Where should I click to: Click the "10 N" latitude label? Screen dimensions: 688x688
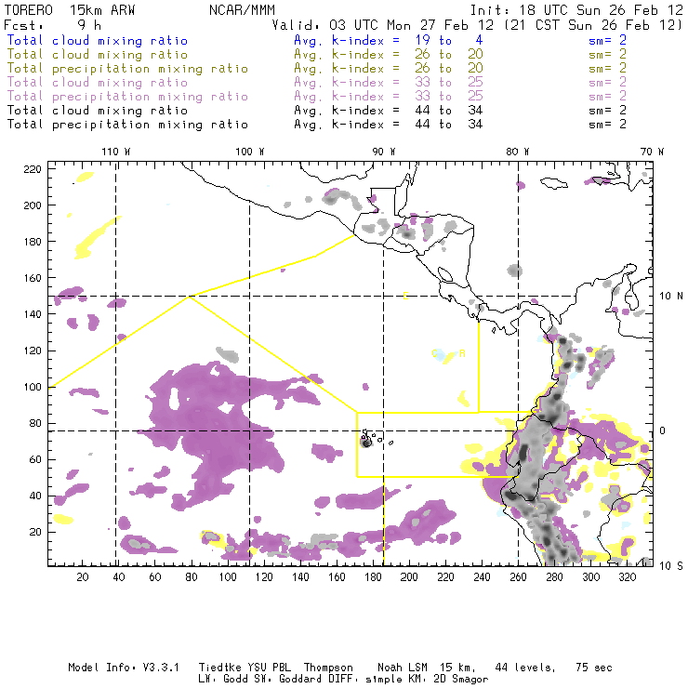(671, 297)
